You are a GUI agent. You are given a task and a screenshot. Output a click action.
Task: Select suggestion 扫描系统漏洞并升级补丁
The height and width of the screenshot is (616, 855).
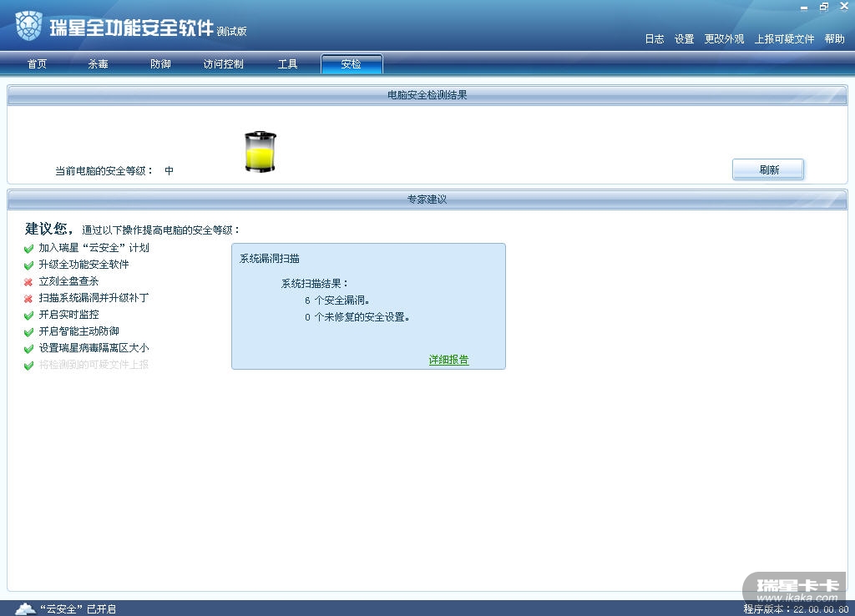[94, 298]
